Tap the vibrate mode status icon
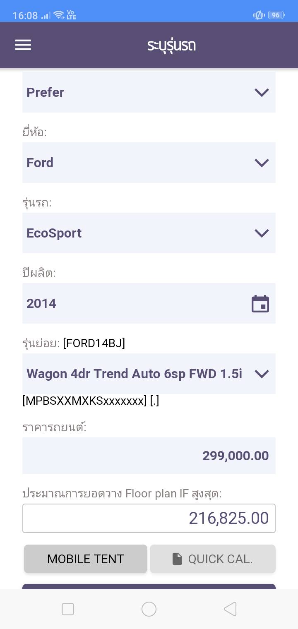 pyautogui.click(x=258, y=15)
